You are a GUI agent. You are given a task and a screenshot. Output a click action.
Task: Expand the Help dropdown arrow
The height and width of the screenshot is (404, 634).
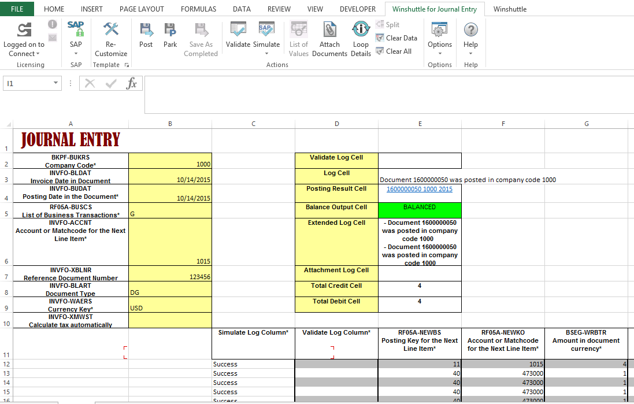[x=470, y=53]
